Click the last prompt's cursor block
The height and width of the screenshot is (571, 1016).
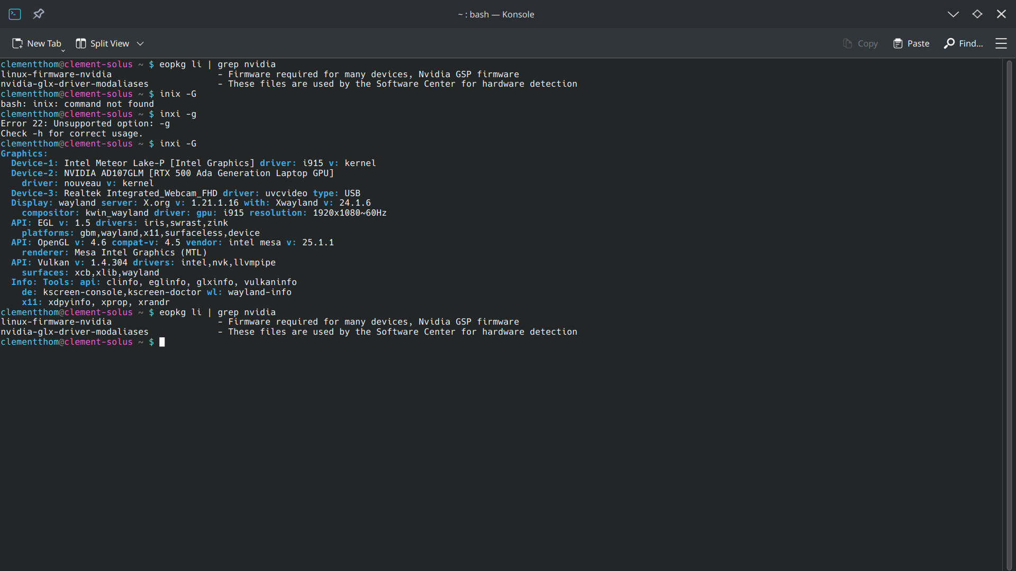(162, 342)
